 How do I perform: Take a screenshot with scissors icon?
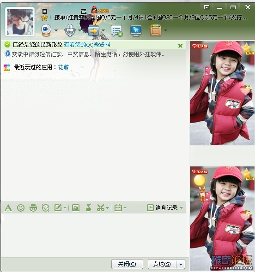pos(101,207)
